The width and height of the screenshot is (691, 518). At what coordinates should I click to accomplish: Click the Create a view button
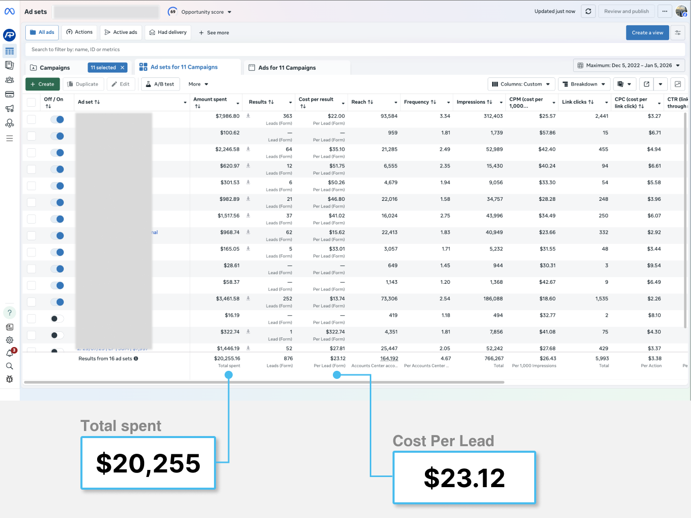(x=647, y=32)
